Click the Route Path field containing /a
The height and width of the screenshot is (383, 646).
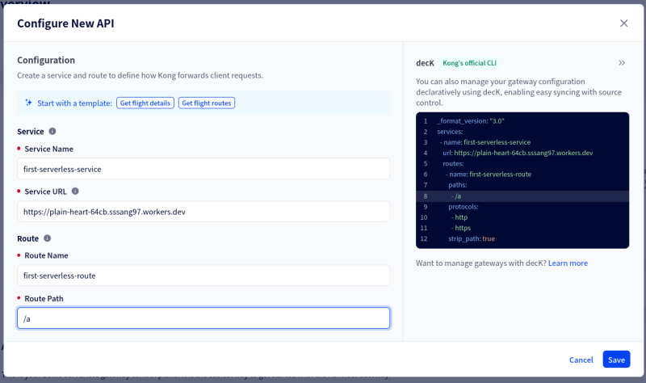(x=203, y=318)
